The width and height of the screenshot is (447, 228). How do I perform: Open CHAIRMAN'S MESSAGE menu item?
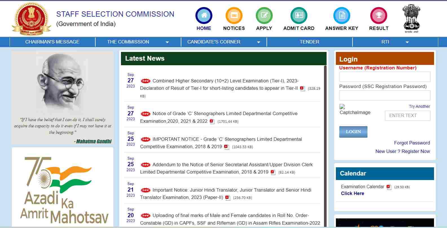(52, 42)
